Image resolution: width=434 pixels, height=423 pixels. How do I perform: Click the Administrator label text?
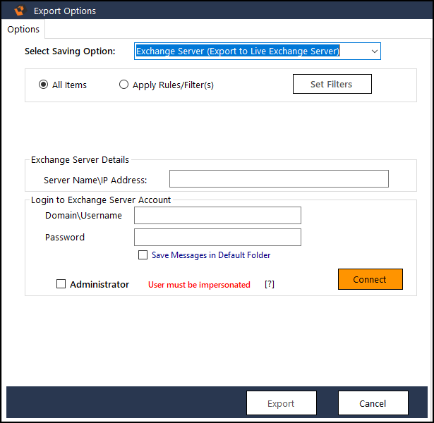pyautogui.click(x=100, y=284)
